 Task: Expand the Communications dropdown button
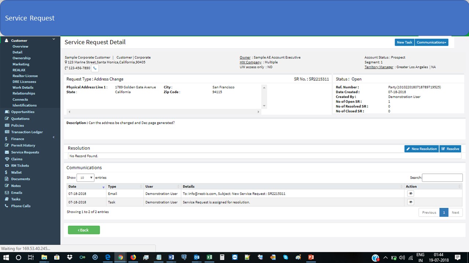pyautogui.click(x=431, y=42)
